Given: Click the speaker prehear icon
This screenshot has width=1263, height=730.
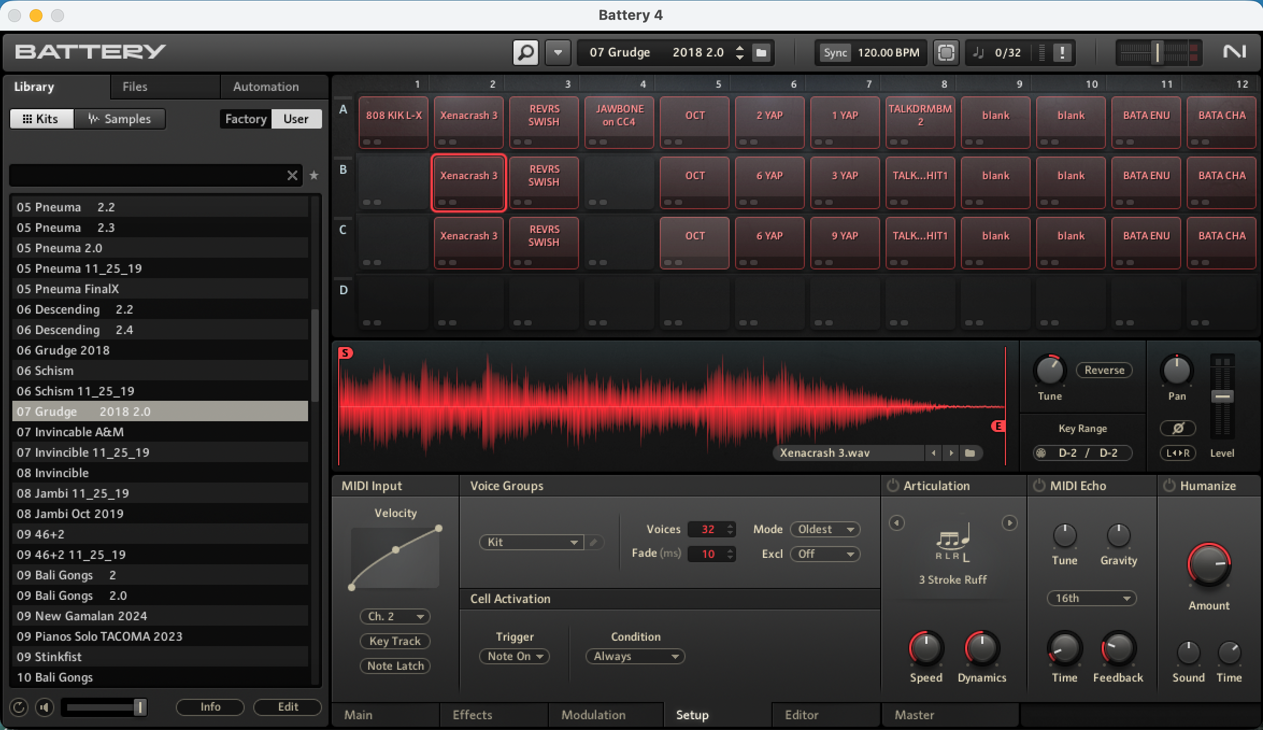Looking at the screenshot, I should click(44, 707).
